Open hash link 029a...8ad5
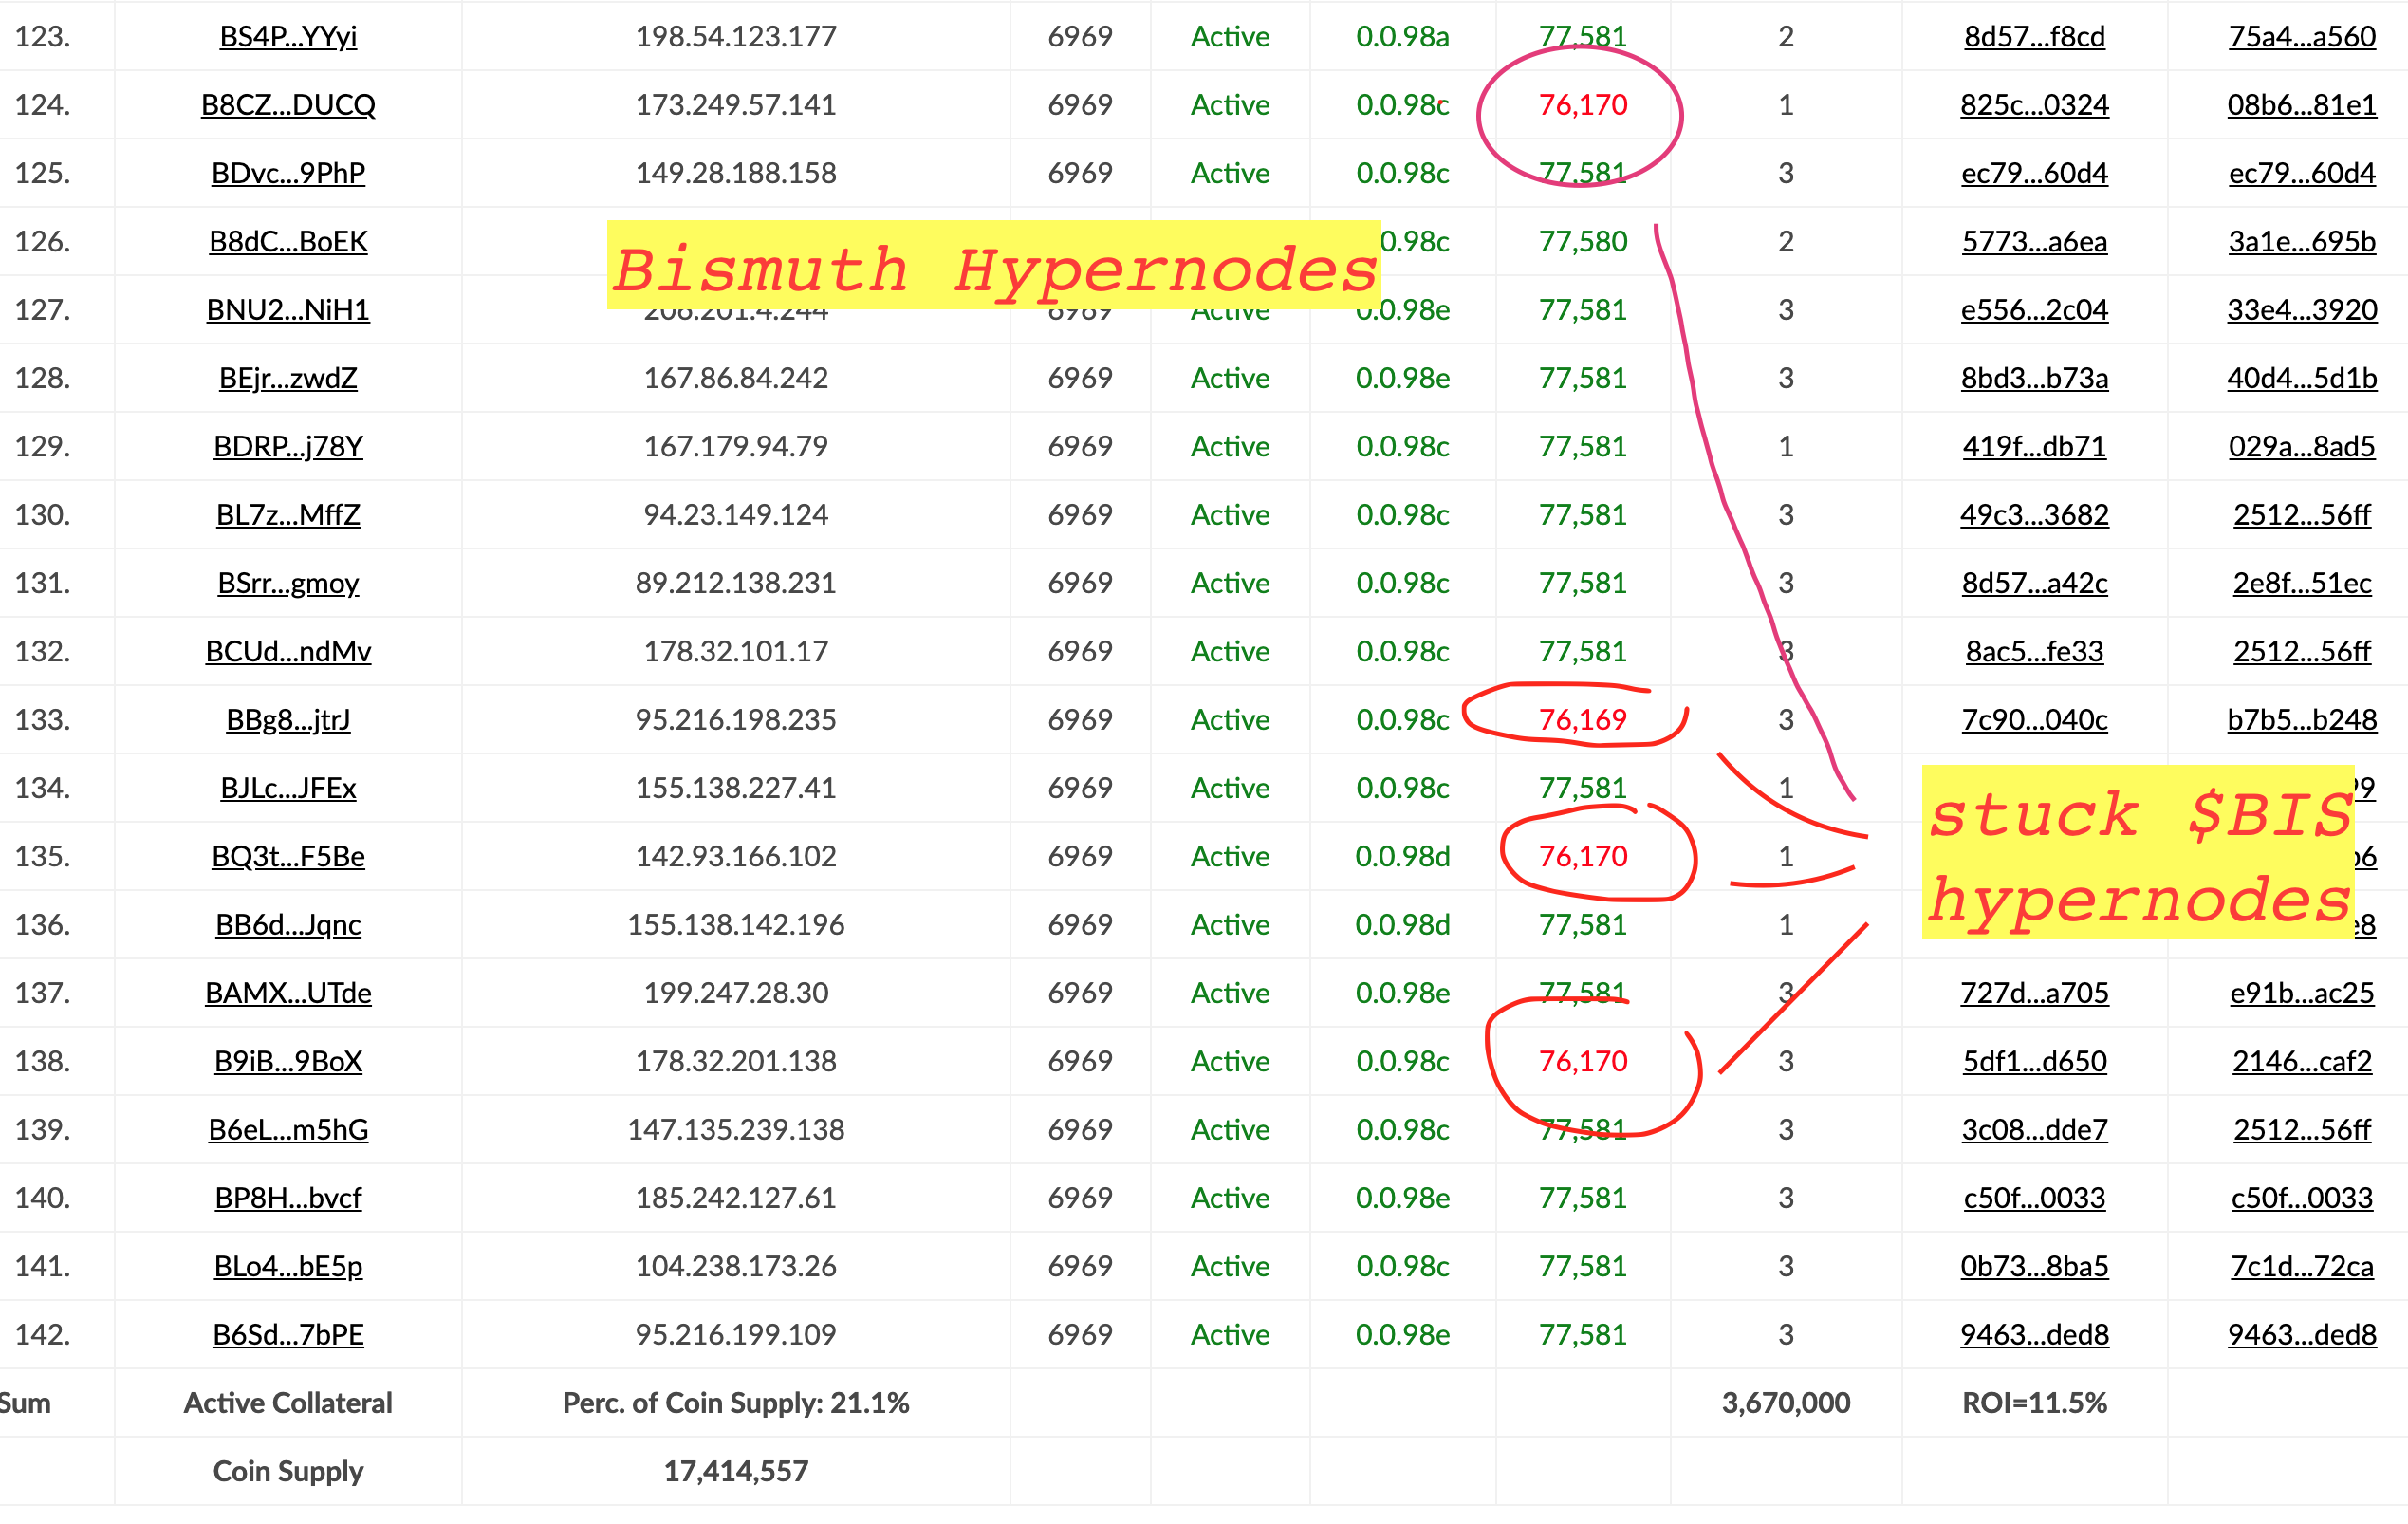The height and width of the screenshot is (1524, 2408). coord(2302,446)
